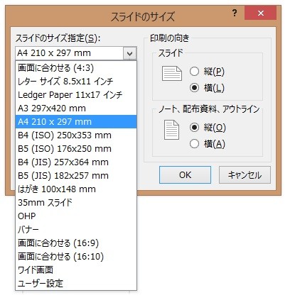Click the A4 210 x 297 mm combo box field
Screen dimensions: 295x300
coord(76,53)
